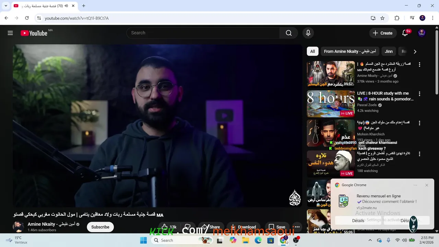Open the weather widget 15°C Venteux

pos(16,240)
